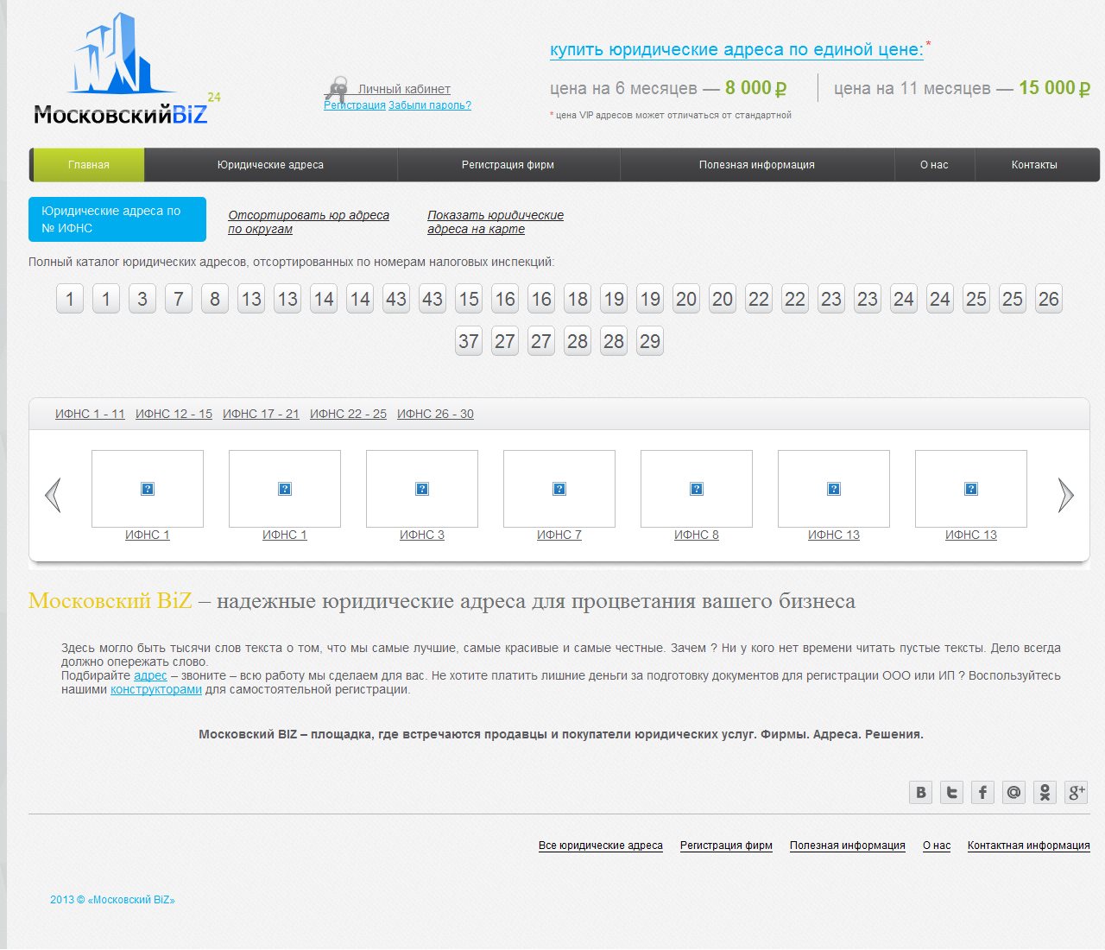Click the number 37 inspection button
This screenshot has width=1105, height=950.
469,340
